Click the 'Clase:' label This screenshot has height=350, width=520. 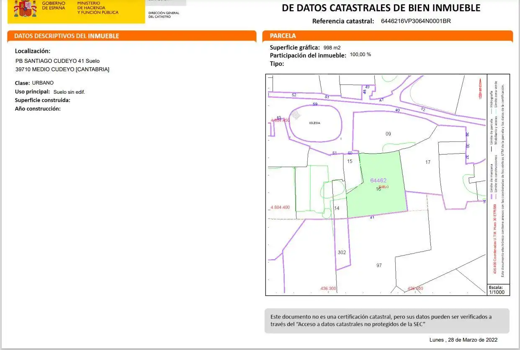click(x=23, y=83)
